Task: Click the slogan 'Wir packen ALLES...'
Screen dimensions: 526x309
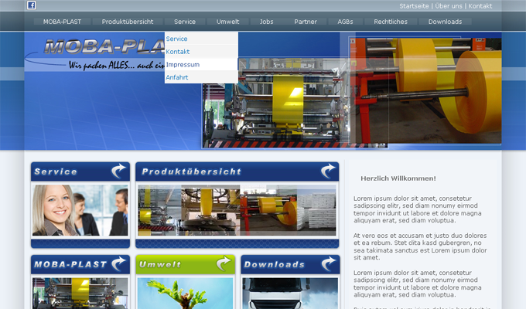Action: (116, 65)
